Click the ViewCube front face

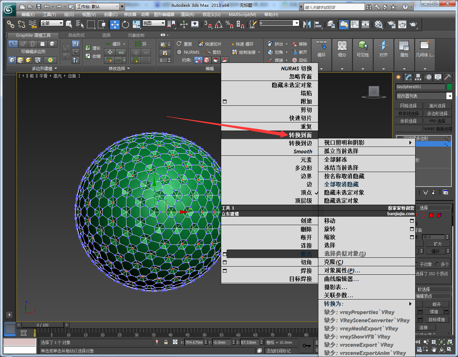[374, 91]
